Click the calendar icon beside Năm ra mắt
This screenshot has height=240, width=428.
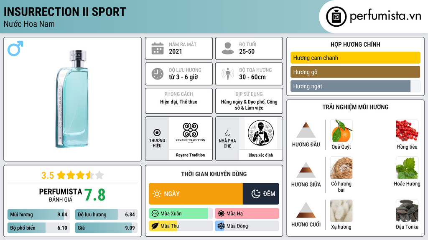[x=158, y=48]
